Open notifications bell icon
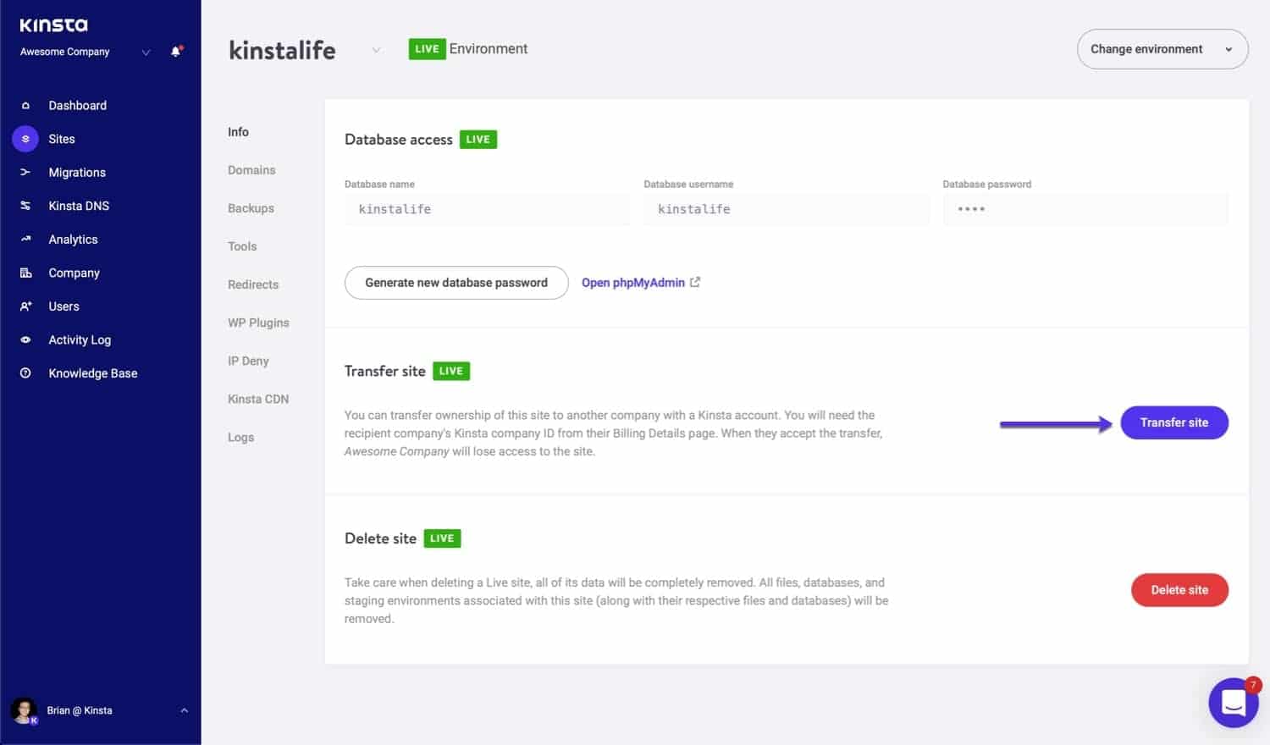This screenshot has width=1270, height=745. tap(176, 52)
